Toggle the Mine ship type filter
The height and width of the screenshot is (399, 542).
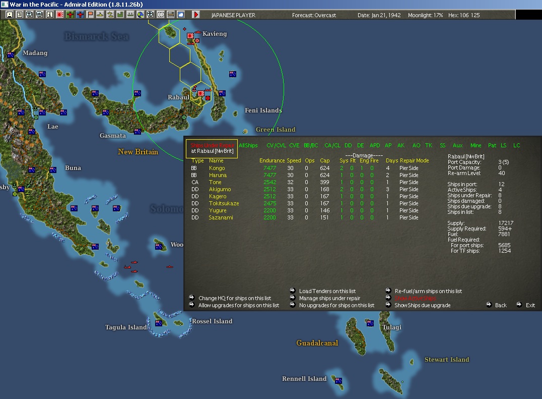coord(476,145)
